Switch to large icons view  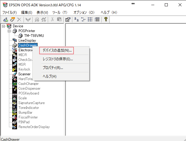[x=76, y=19]
